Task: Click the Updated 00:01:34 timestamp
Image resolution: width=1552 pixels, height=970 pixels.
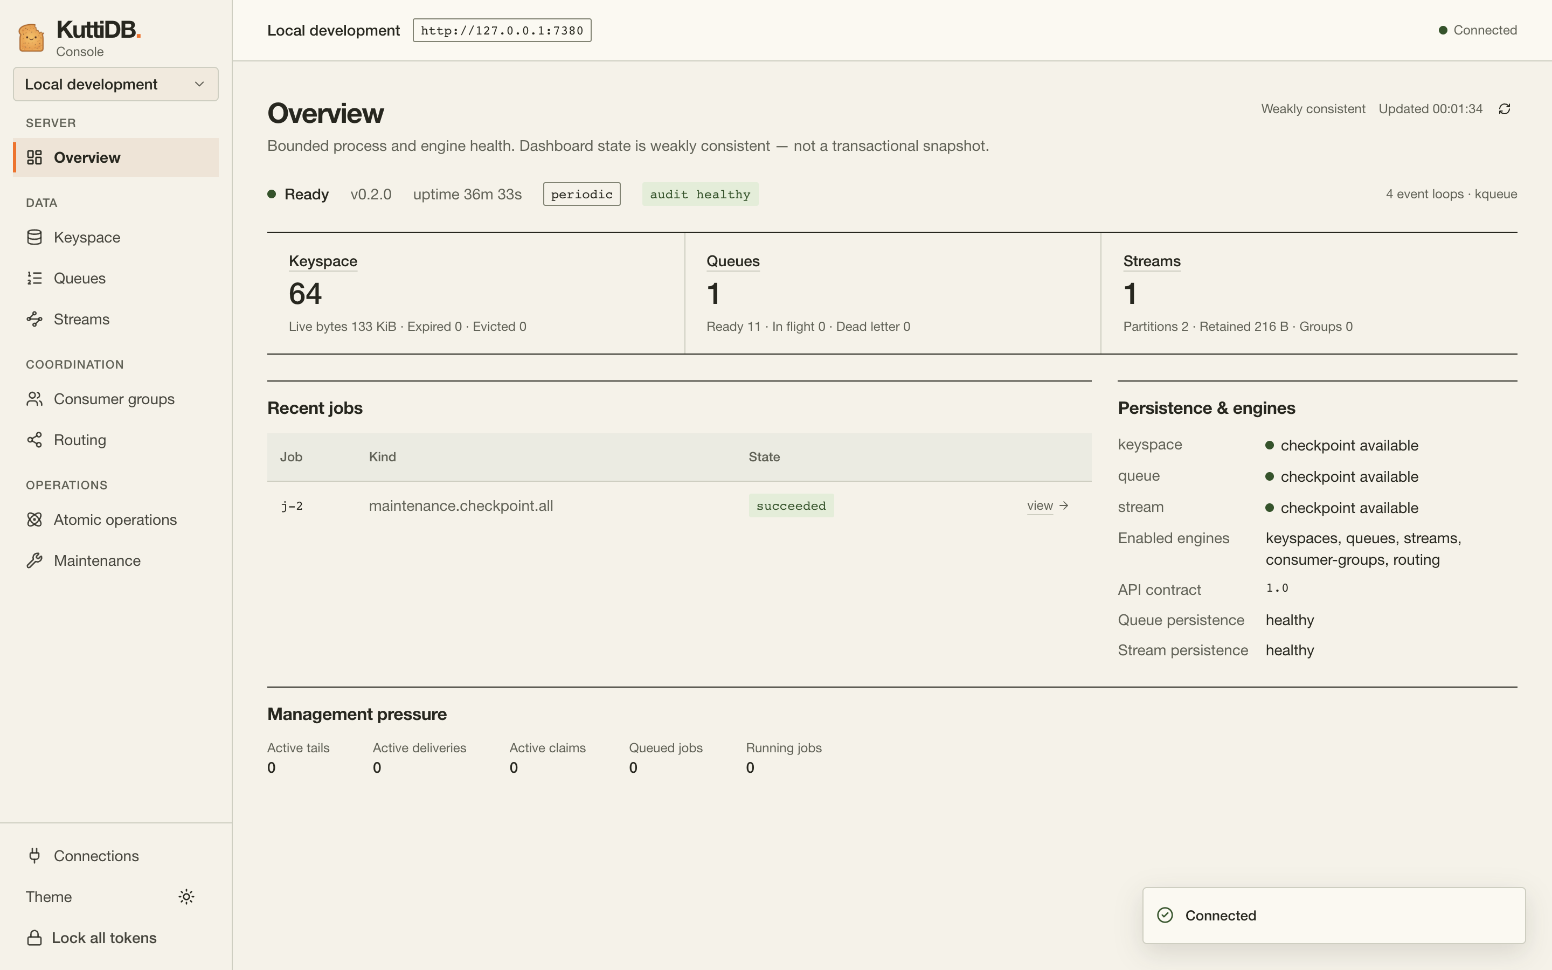Action: coord(1430,109)
